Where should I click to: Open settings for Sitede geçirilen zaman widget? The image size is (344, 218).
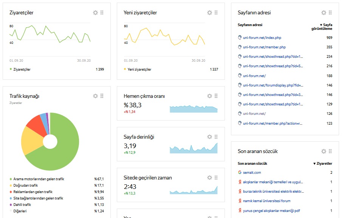[210, 178]
